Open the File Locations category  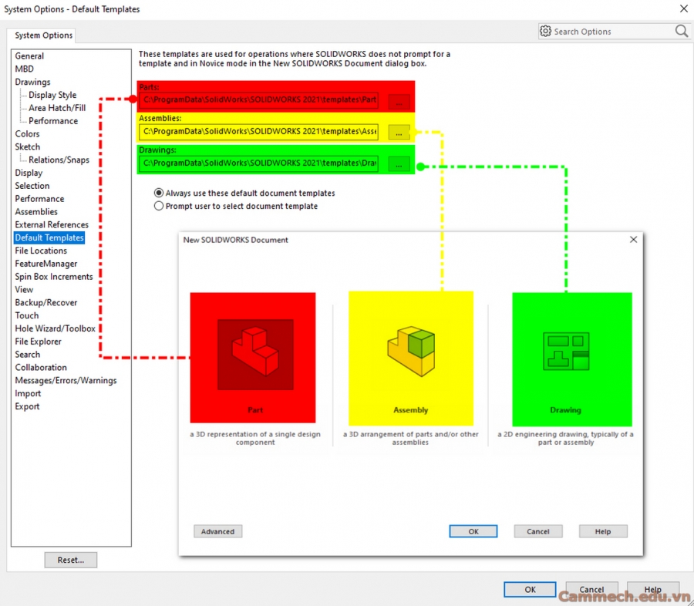tap(41, 251)
